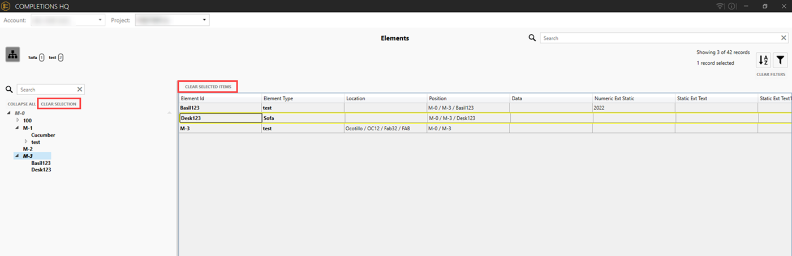Click Clear Filters link

point(772,74)
